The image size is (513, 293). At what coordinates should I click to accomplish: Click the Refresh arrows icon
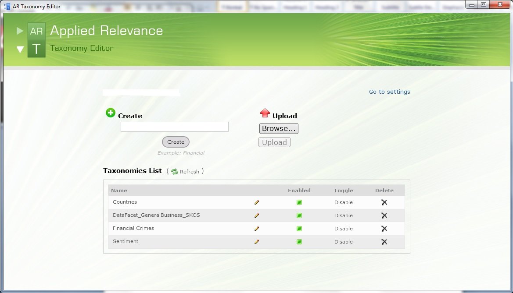175,172
